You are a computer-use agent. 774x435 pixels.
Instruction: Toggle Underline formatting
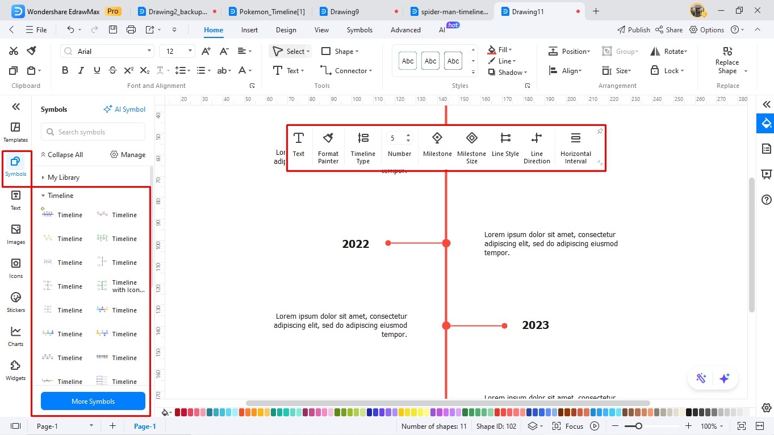tap(97, 70)
